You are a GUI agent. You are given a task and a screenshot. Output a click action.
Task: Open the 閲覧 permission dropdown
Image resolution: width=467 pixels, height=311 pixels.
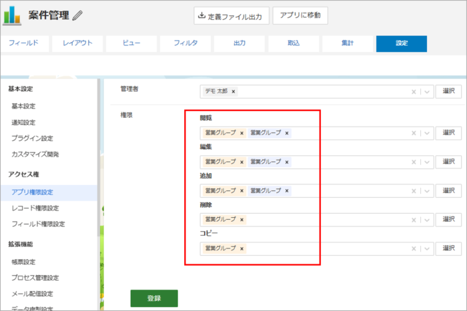tap(426, 133)
